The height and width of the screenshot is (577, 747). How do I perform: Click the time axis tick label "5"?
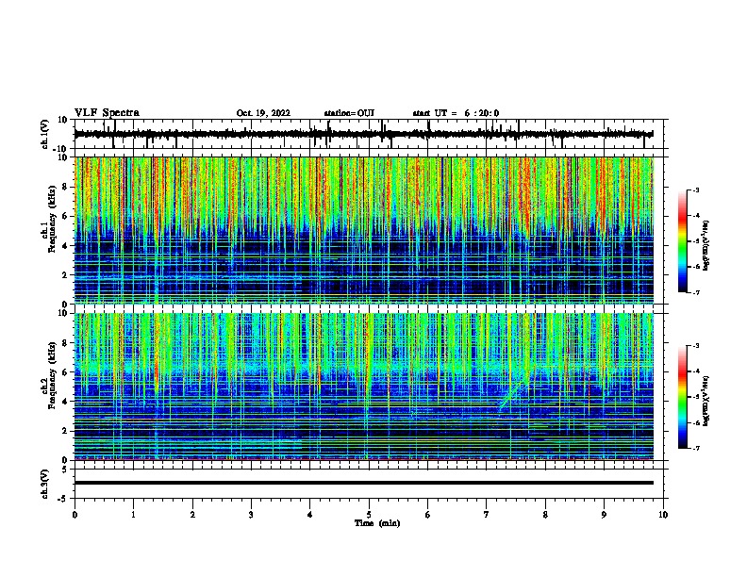pos(369,515)
